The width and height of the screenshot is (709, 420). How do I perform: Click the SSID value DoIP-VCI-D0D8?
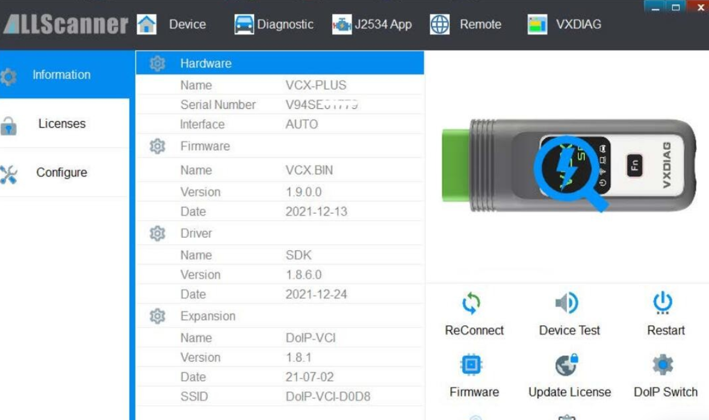click(x=328, y=397)
